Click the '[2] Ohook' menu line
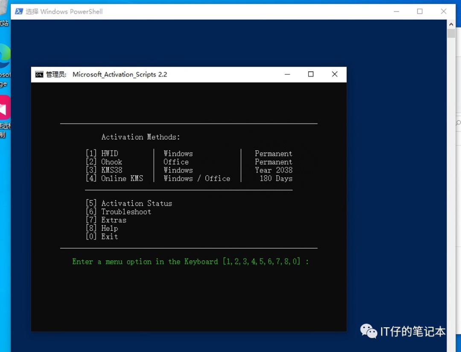Screen dimensions: 461x352 click(x=104, y=162)
